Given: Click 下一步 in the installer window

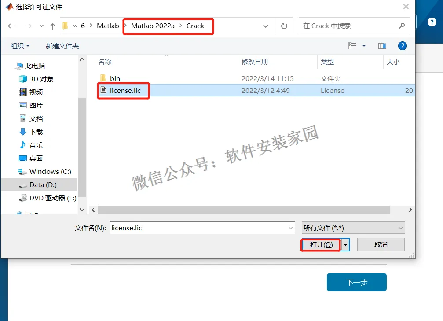Looking at the screenshot, I should pos(356,282).
